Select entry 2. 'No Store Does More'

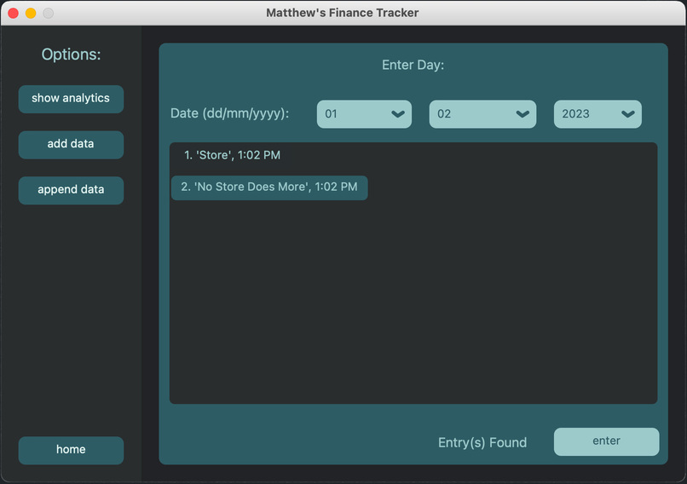pos(269,187)
